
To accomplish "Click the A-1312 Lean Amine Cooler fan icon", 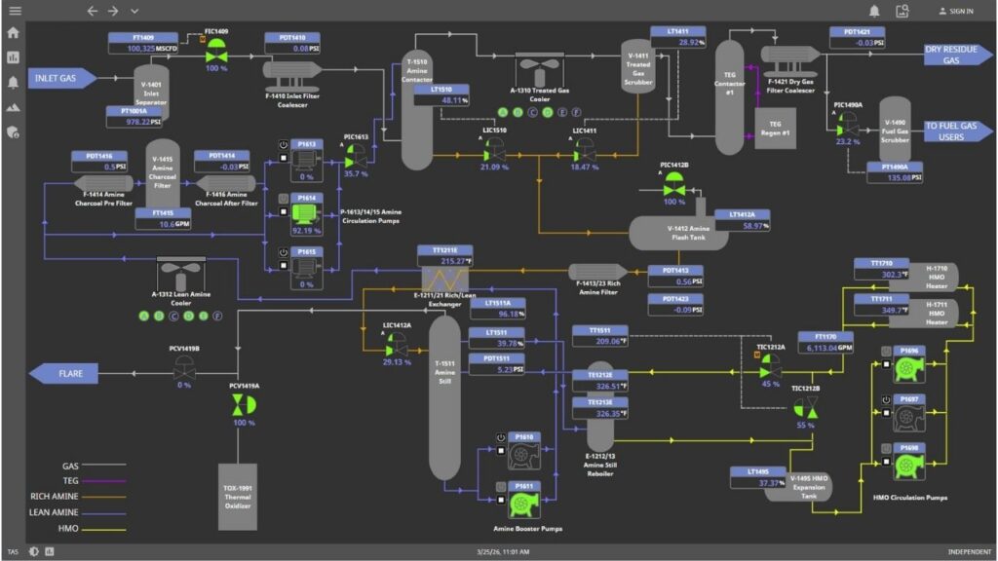I will [182, 270].
